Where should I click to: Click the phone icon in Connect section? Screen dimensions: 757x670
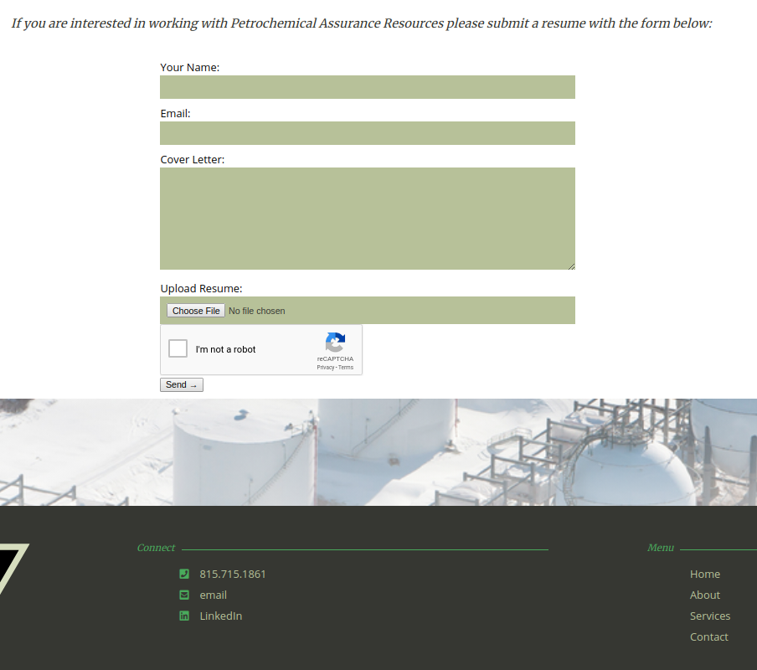(x=184, y=574)
